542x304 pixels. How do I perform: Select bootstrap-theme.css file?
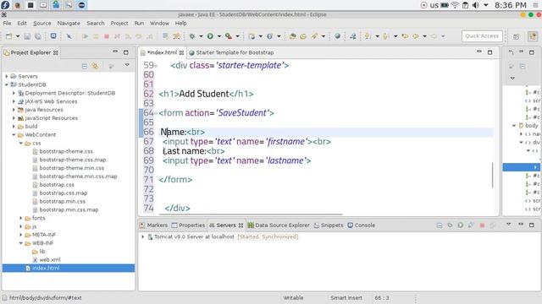click(x=66, y=151)
